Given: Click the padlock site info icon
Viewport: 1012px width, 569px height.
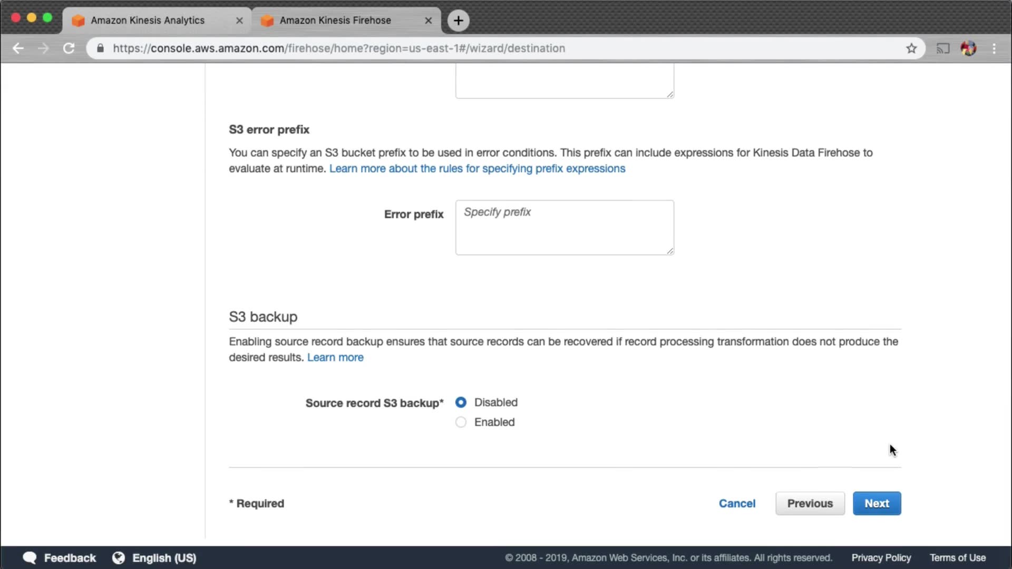Looking at the screenshot, I should [100, 48].
